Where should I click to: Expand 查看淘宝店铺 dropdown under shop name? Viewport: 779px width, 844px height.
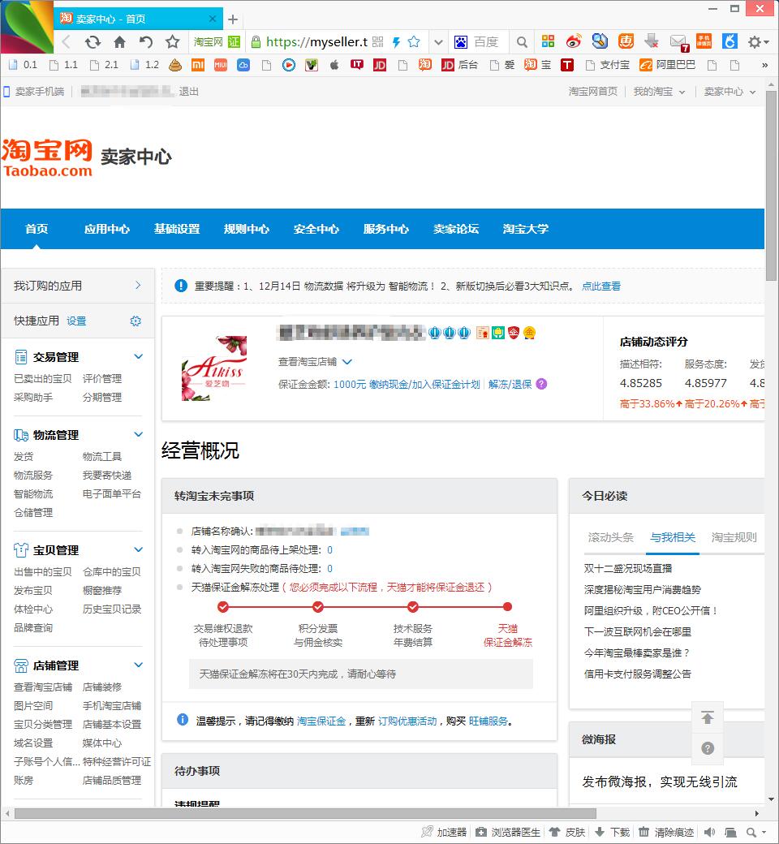click(x=347, y=362)
